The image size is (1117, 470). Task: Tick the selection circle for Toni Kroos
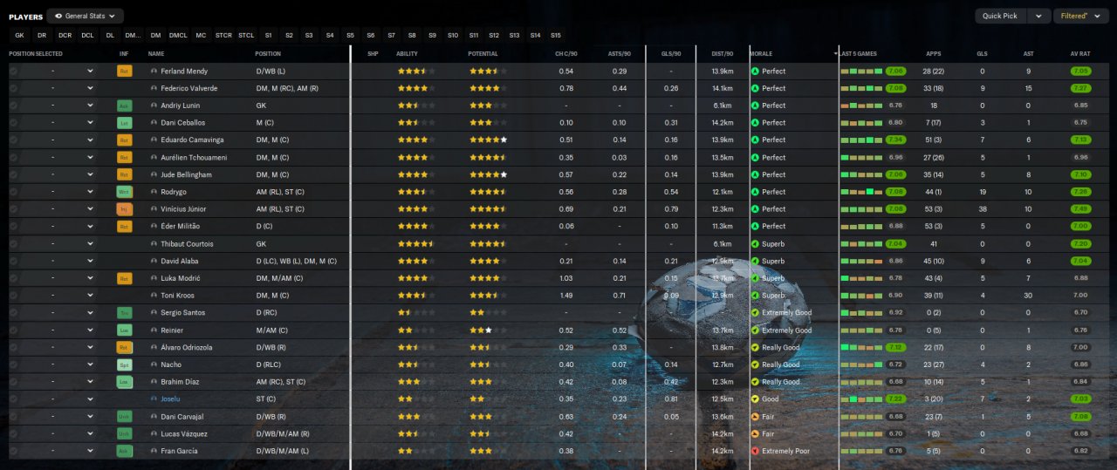pyautogui.click(x=13, y=296)
